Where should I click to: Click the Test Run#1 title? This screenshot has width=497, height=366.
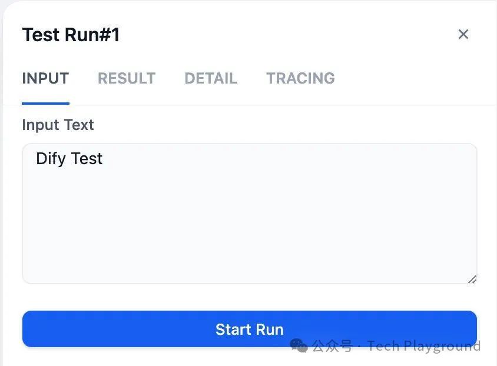(71, 34)
